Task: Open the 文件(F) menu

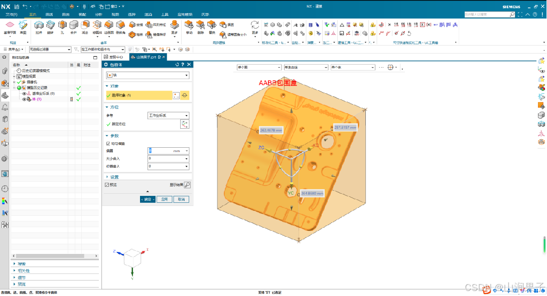Action: coord(11,15)
